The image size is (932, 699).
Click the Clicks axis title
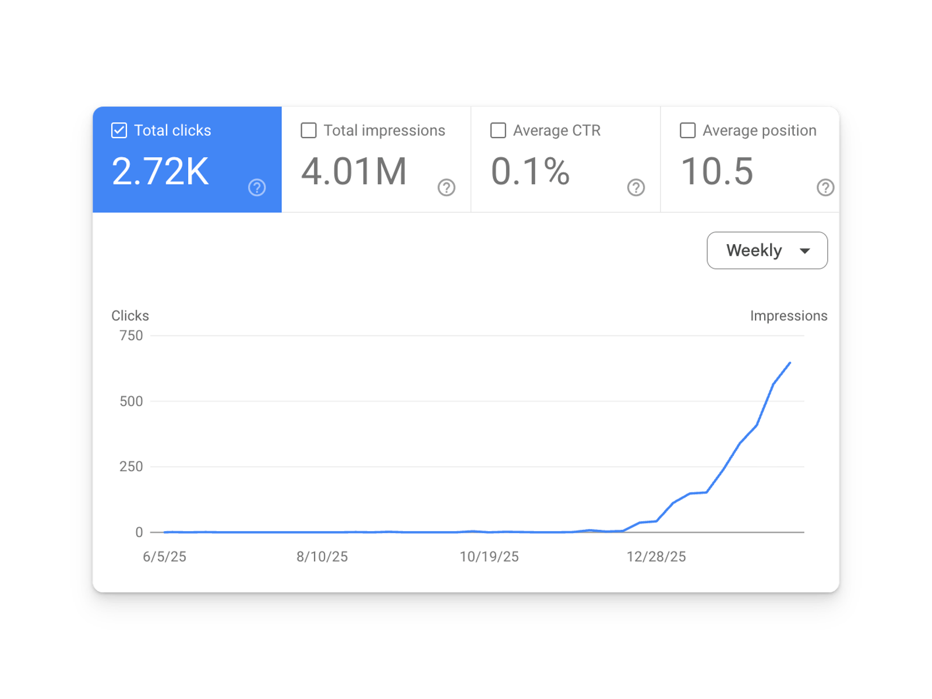click(130, 316)
